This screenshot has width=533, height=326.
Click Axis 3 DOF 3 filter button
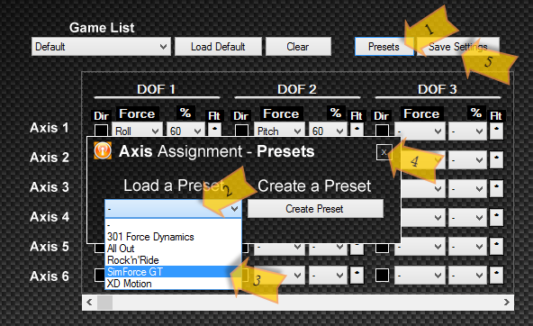(x=496, y=188)
